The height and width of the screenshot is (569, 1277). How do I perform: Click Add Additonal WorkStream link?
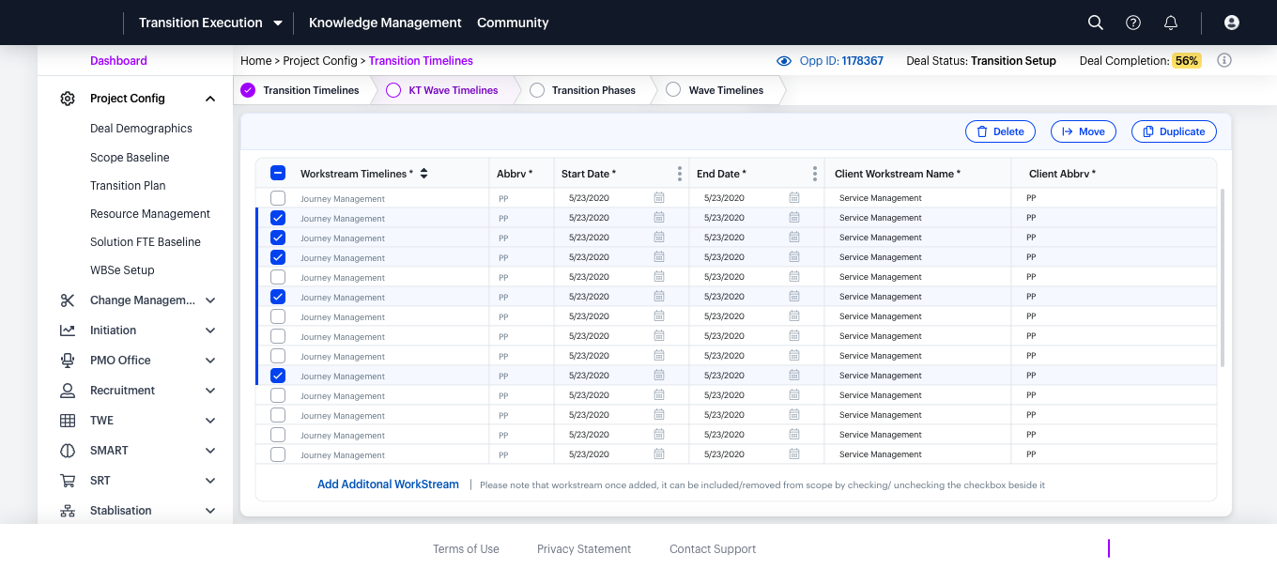tap(388, 484)
